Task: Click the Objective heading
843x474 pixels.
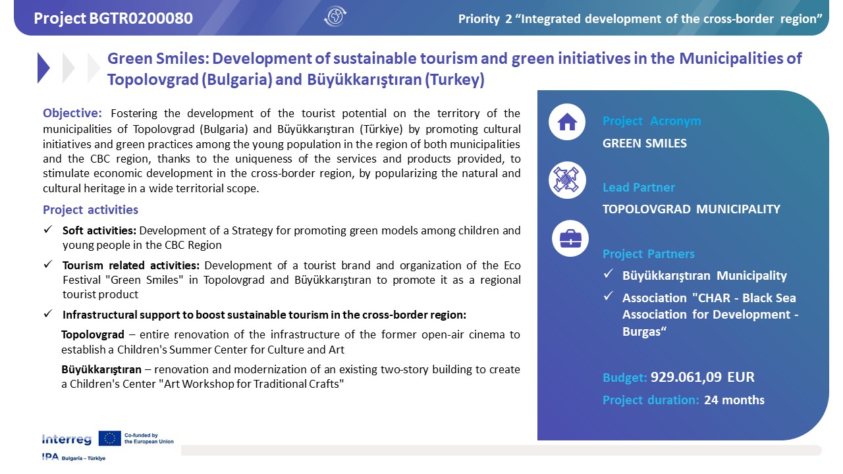Action: [x=72, y=113]
